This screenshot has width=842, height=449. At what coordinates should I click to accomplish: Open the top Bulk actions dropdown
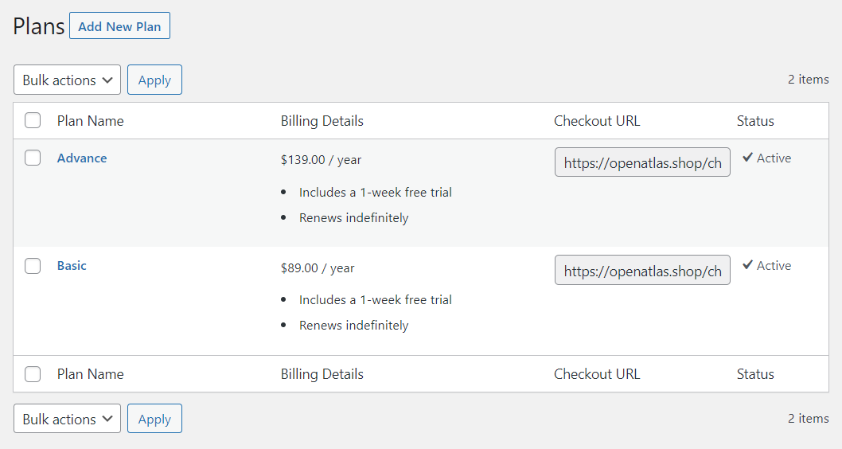tap(67, 80)
